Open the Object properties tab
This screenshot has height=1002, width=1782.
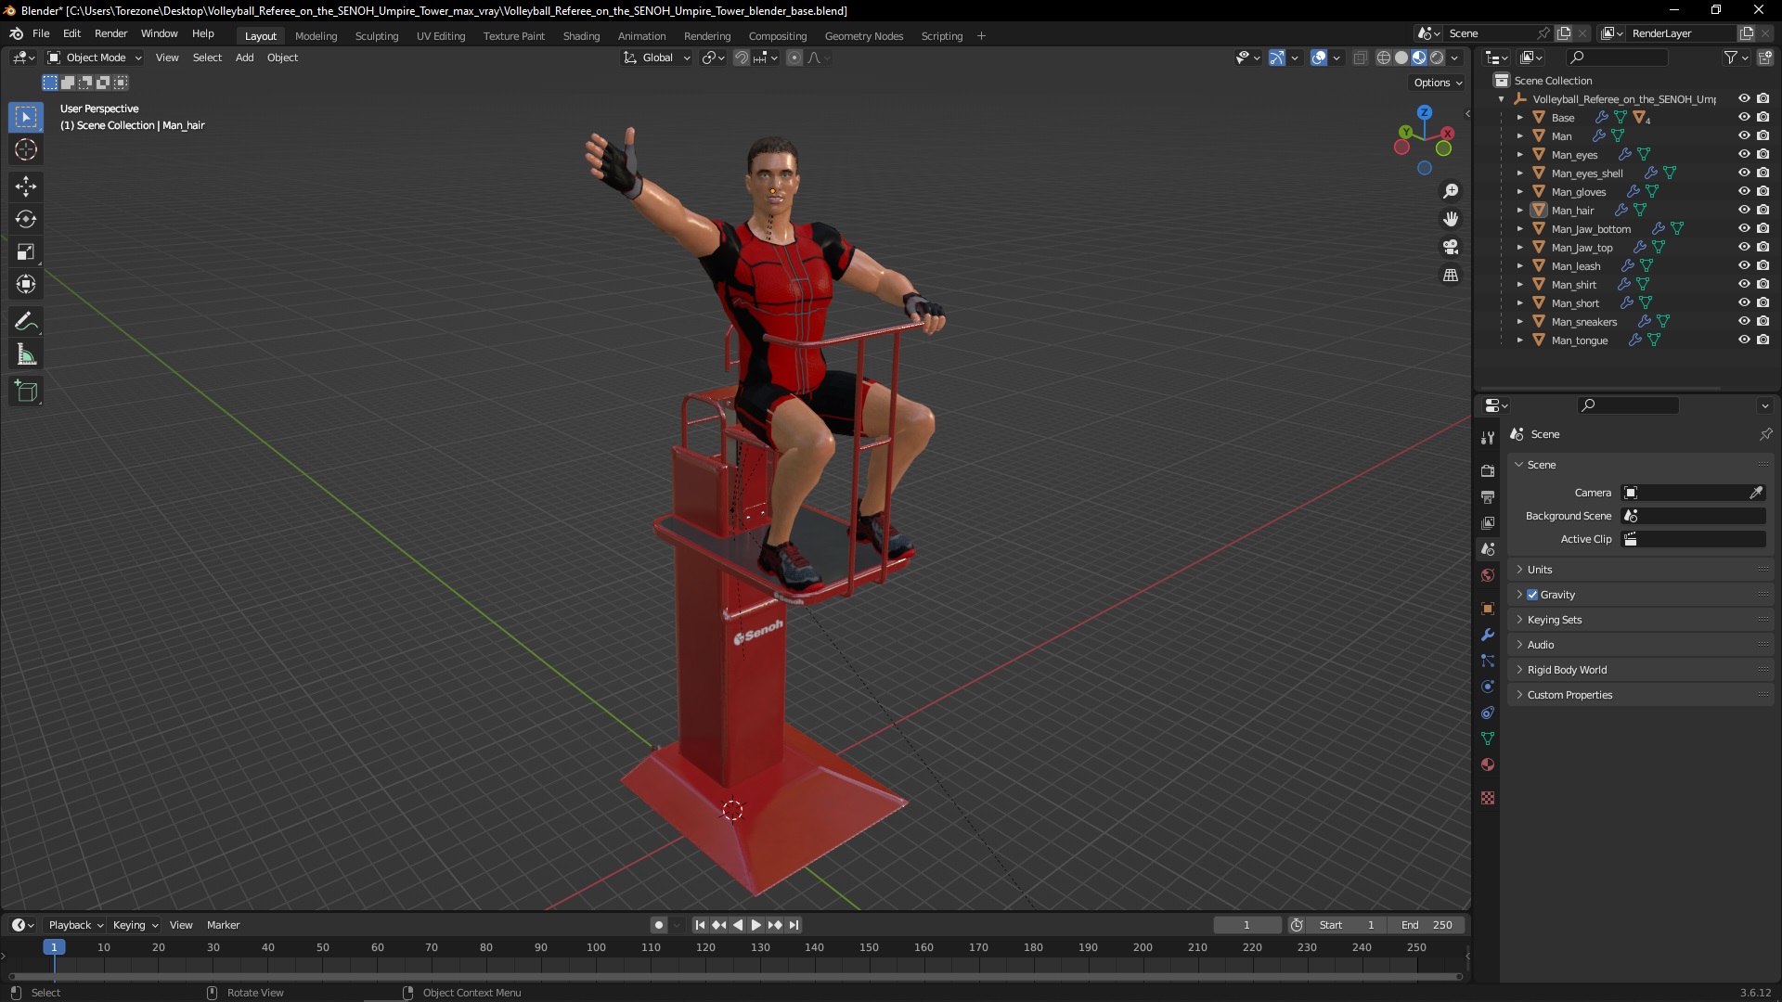1488,609
